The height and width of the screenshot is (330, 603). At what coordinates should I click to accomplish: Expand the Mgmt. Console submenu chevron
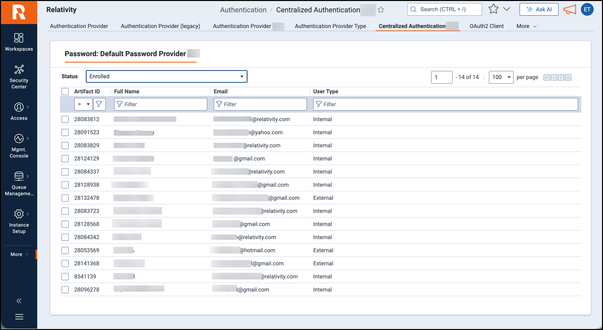click(28, 138)
